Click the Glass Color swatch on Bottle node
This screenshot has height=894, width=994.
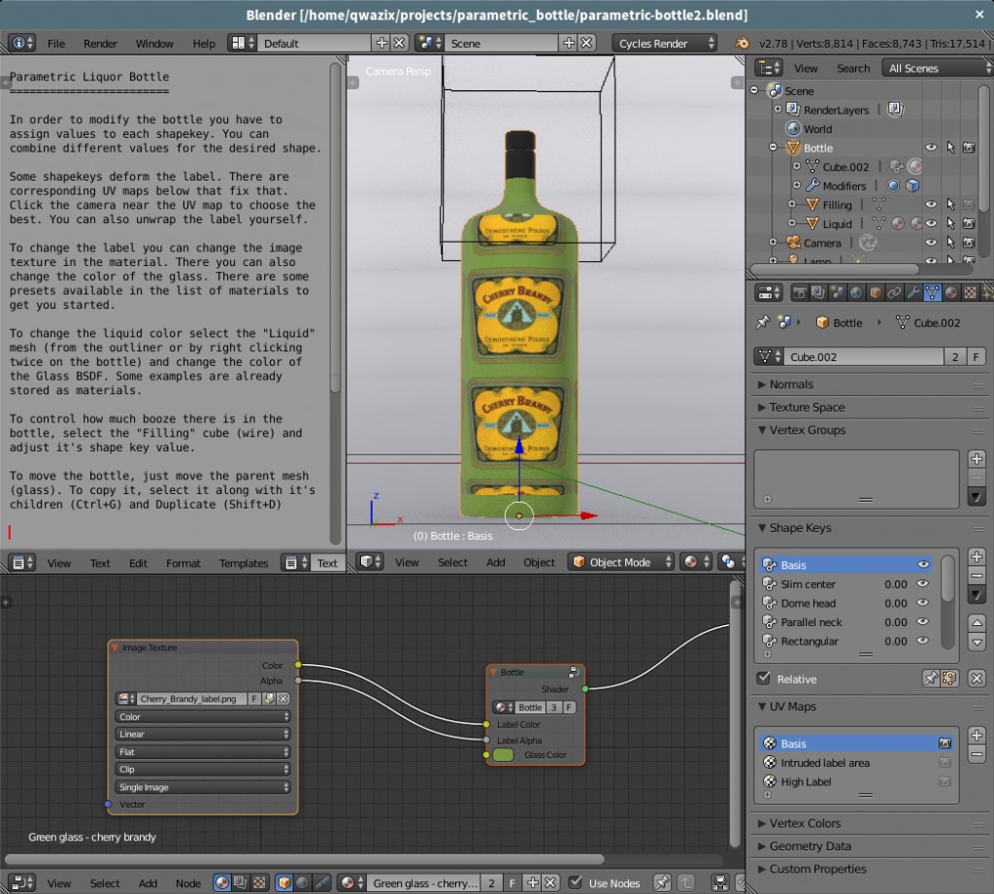(x=503, y=755)
